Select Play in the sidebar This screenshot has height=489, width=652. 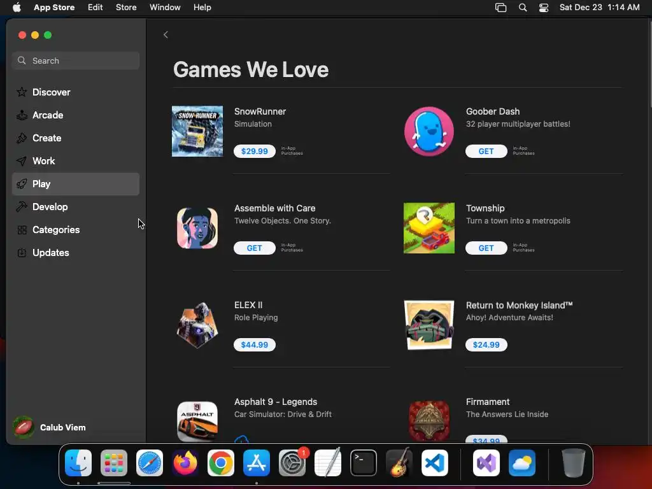point(76,184)
